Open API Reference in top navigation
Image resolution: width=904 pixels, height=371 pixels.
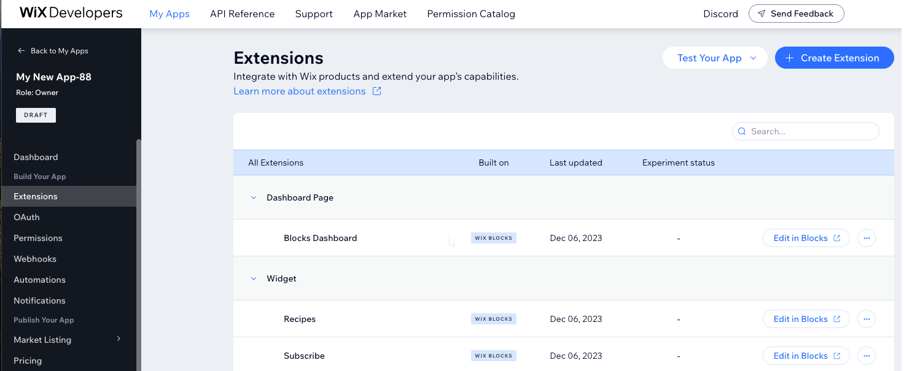[x=243, y=13]
